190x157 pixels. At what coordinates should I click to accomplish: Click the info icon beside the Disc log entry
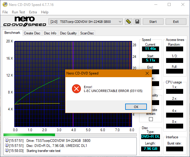[x=7, y=145]
